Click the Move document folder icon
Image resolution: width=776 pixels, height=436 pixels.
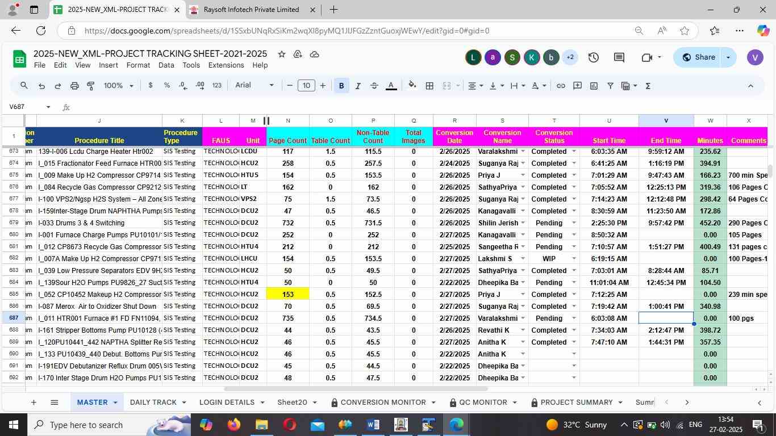coord(298,54)
